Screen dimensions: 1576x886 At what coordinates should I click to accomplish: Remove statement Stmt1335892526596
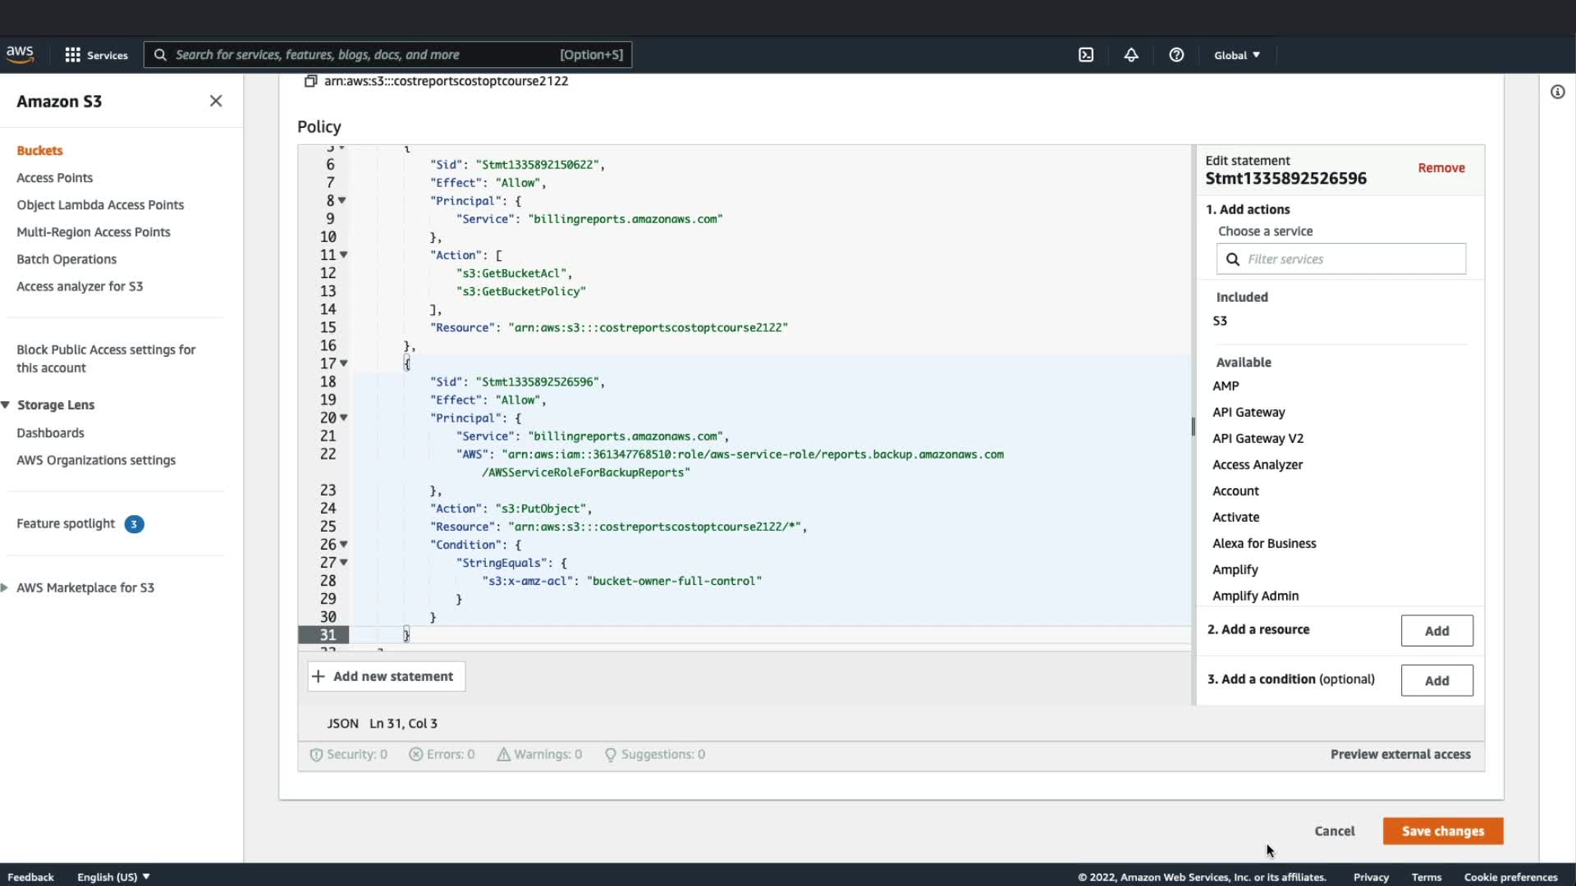pos(1441,168)
